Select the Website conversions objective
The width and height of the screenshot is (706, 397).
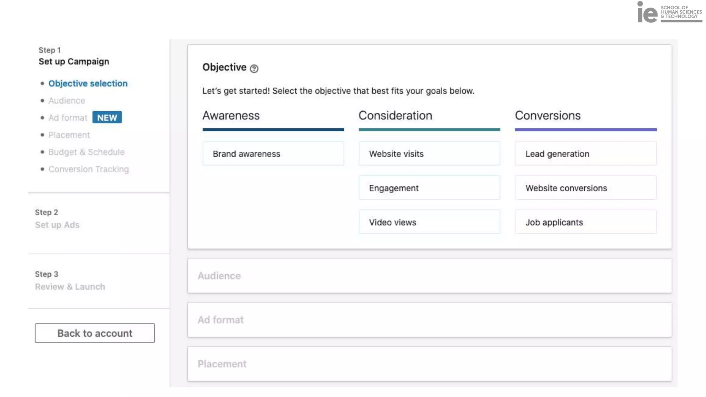click(x=585, y=188)
